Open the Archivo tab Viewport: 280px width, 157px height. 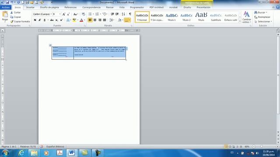click(x=6, y=7)
